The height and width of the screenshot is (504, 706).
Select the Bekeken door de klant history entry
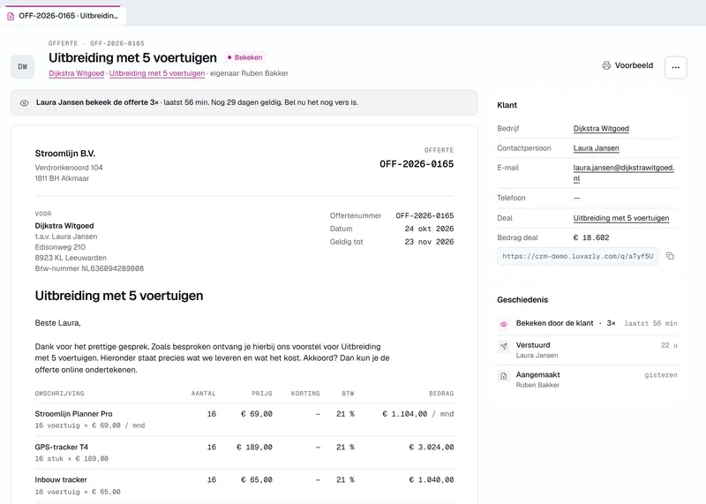(x=587, y=323)
